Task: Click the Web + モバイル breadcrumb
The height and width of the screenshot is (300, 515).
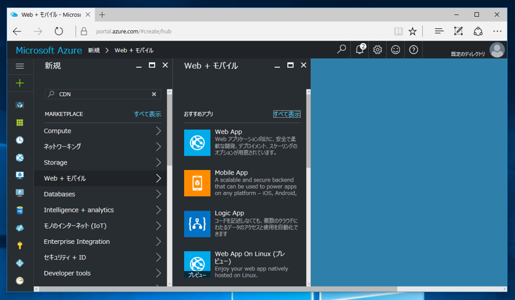Action: (134, 50)
